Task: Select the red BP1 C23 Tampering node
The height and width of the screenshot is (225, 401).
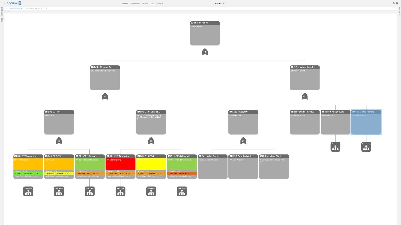Action: (120, 166)
